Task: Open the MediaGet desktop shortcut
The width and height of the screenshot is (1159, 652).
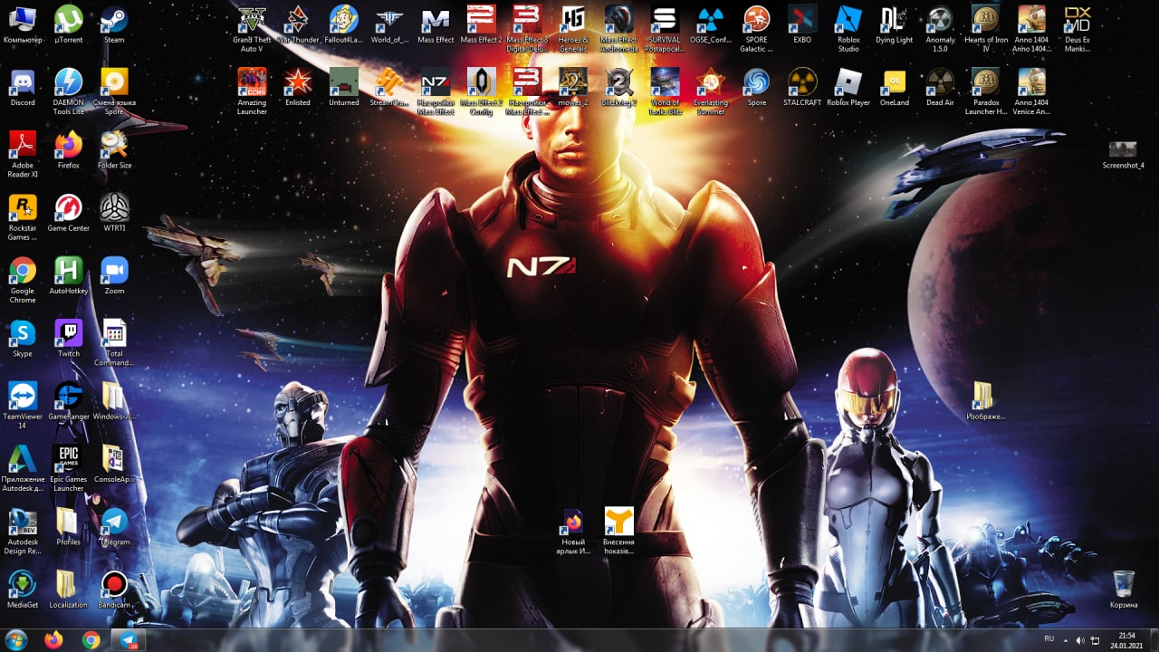Action: pyautogui.click(x=23, y=590)
